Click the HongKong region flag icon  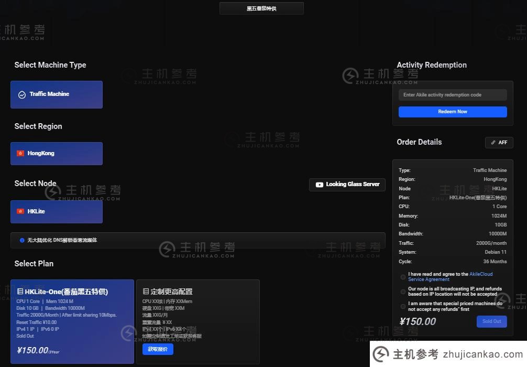(x=20, y=154)
